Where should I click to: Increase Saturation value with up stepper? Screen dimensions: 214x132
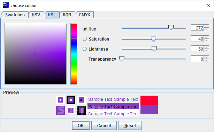tap(206, 37)
